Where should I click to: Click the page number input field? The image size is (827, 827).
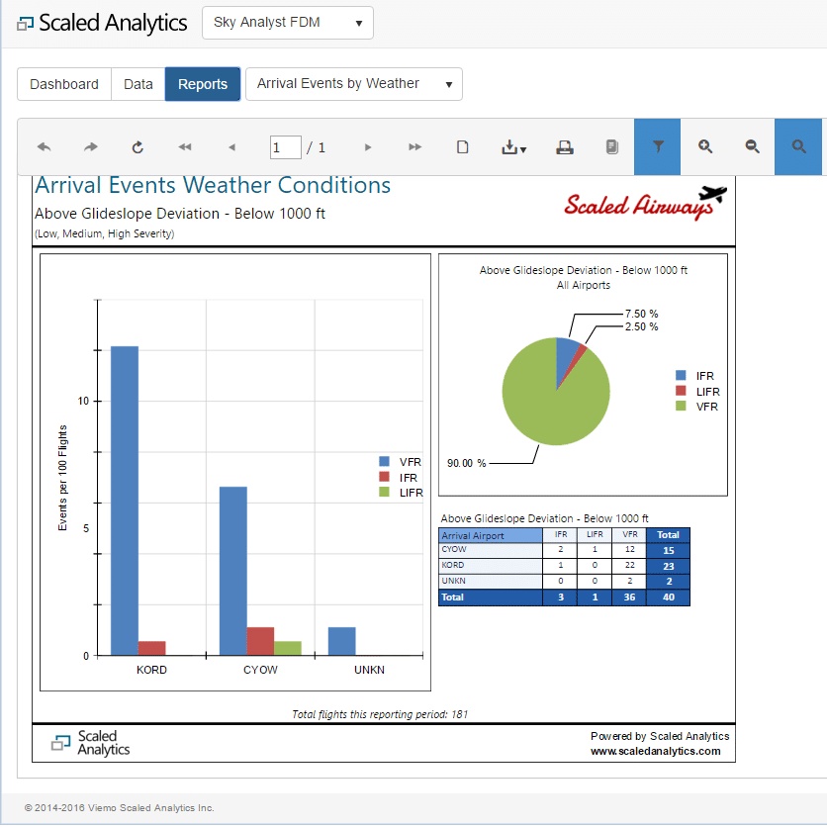286,147
